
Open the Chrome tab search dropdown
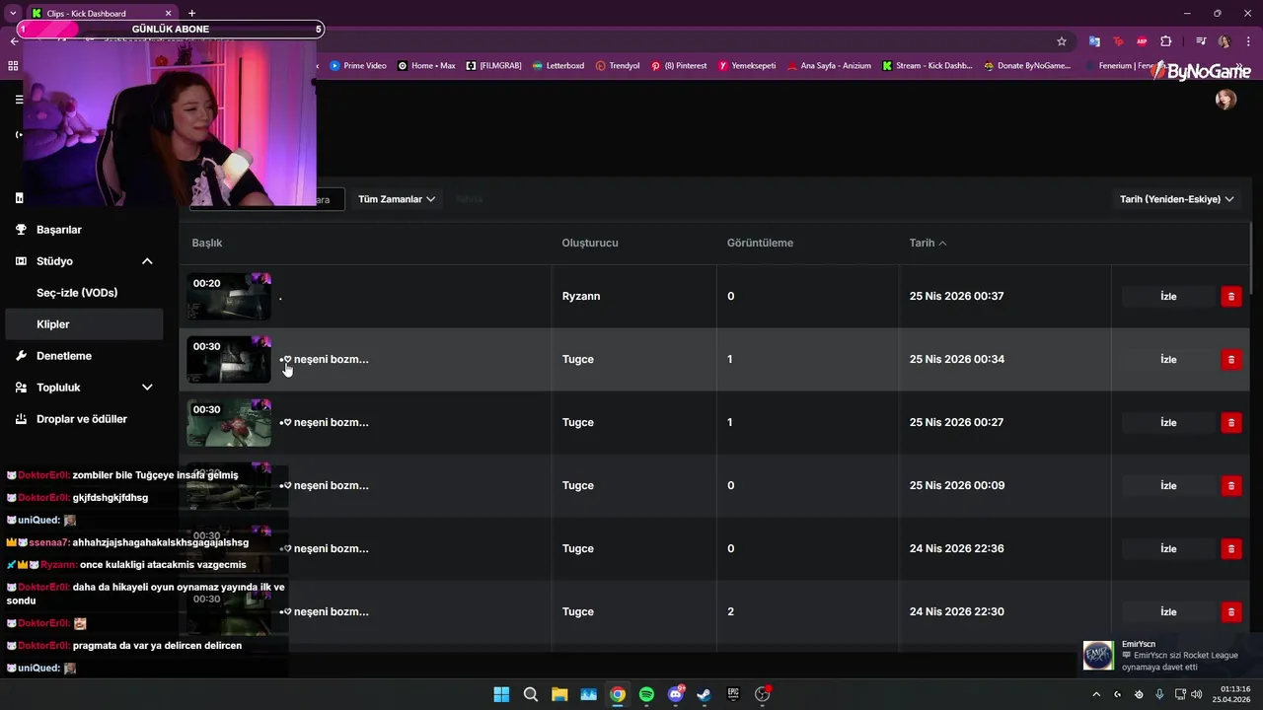pos(12,13)
